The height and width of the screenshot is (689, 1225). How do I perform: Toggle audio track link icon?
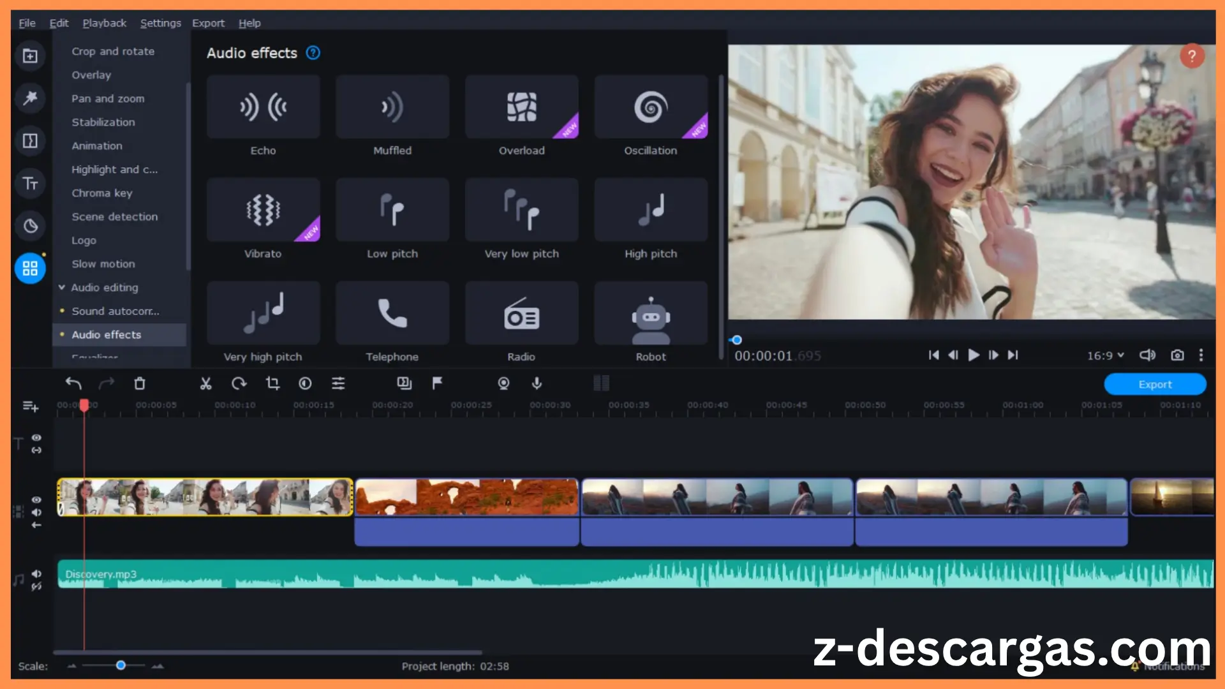click(x=36, y=586)
